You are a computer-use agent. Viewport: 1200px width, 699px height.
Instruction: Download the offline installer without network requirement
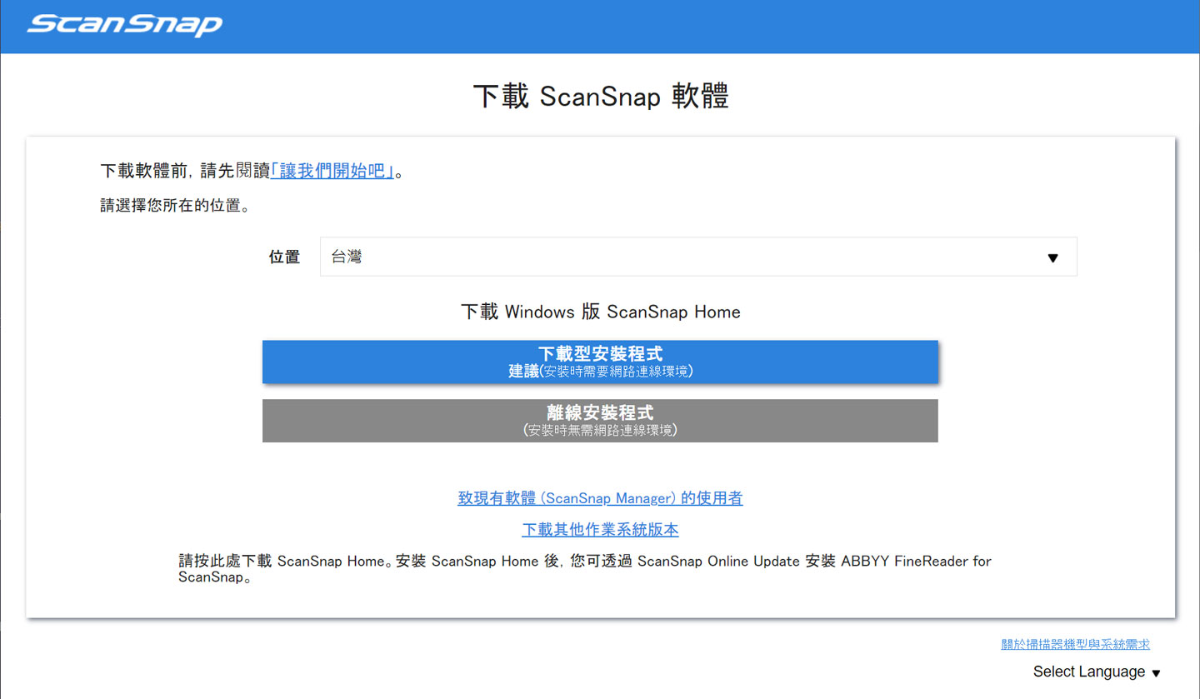[600, 420]
